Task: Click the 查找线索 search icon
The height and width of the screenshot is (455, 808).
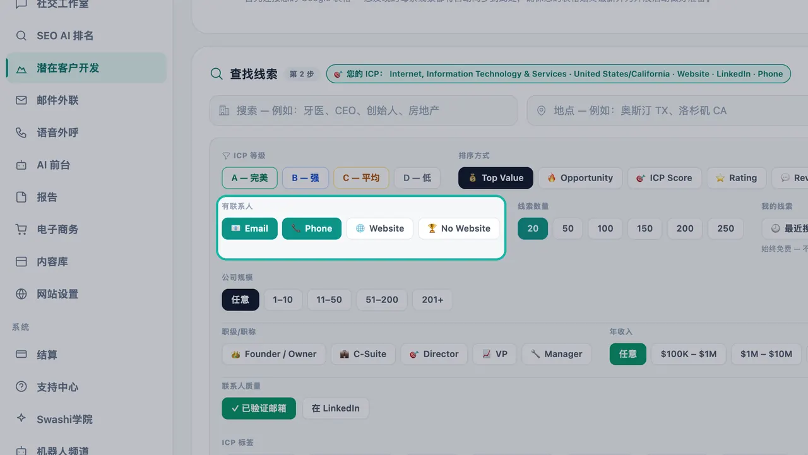Action: coord(217,74)
